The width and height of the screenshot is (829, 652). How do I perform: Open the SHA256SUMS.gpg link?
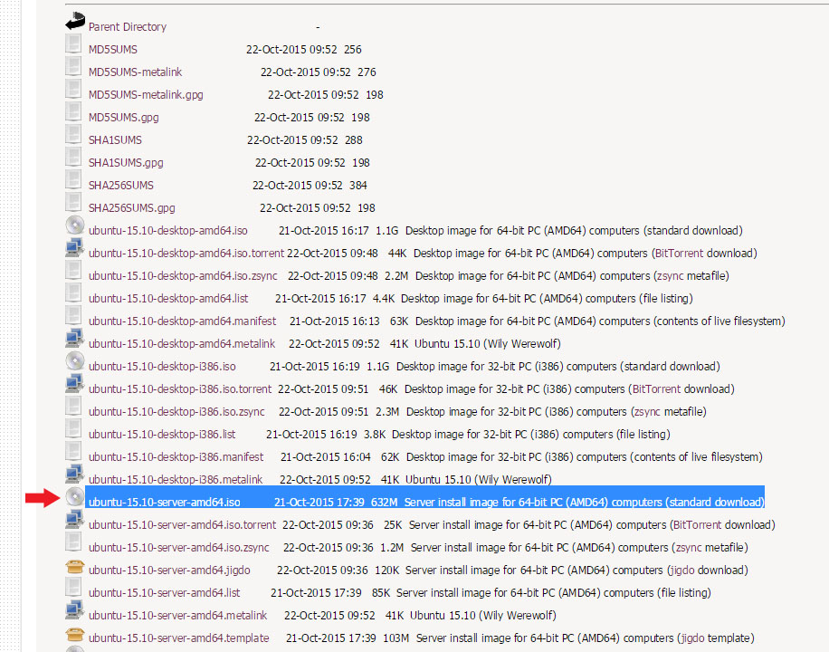point(131,208)
